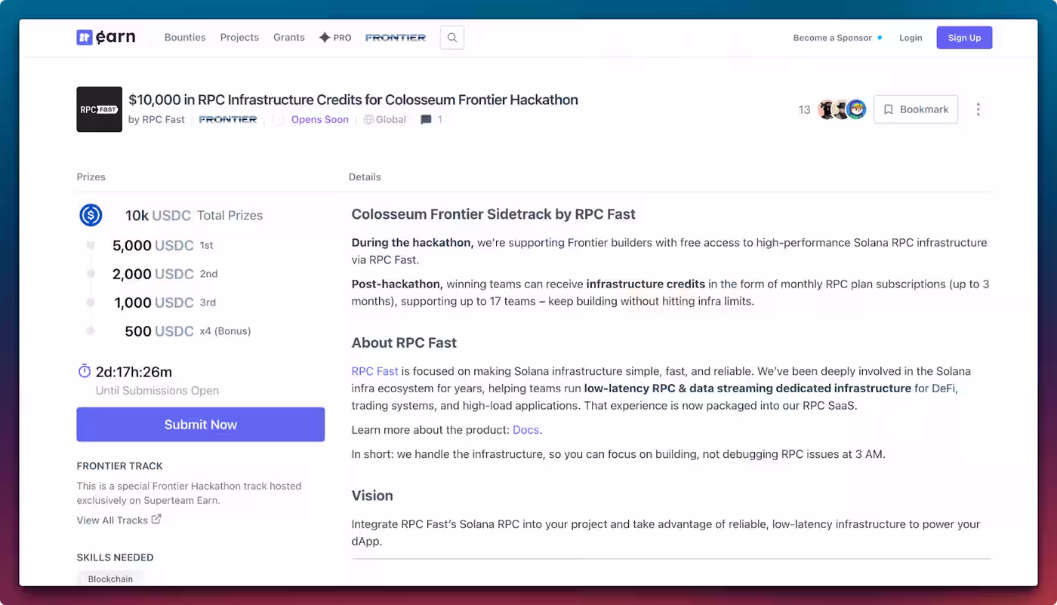Click the listing title text
The image size is (1057, 605).
[353, 100]
